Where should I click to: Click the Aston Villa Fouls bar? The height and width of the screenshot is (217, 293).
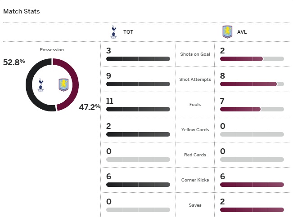[252, 109]
